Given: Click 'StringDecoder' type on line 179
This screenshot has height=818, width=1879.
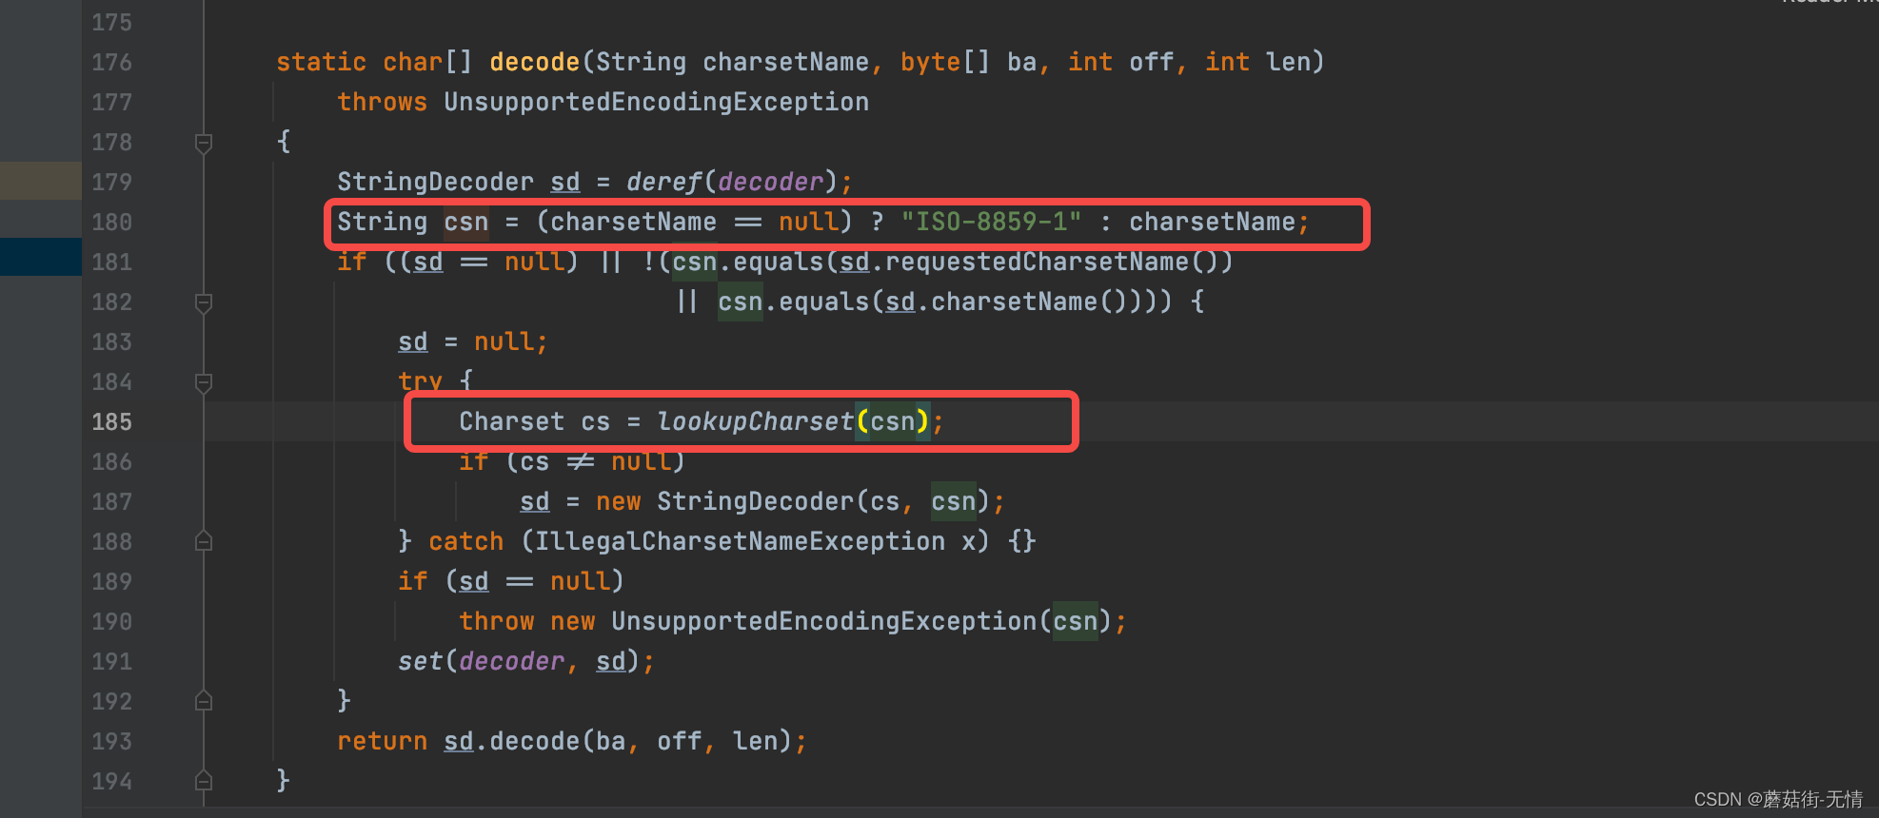Looking at the screenshot, I should 435,183.
